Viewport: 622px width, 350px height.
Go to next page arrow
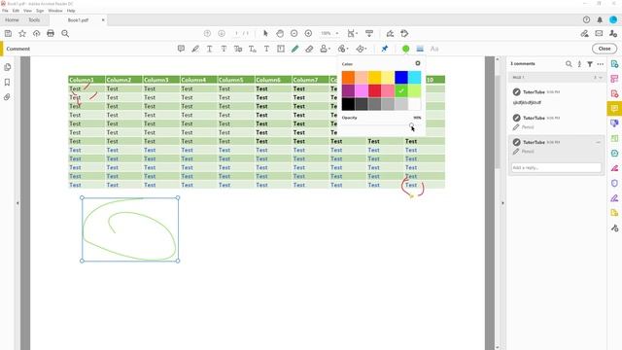222,33
